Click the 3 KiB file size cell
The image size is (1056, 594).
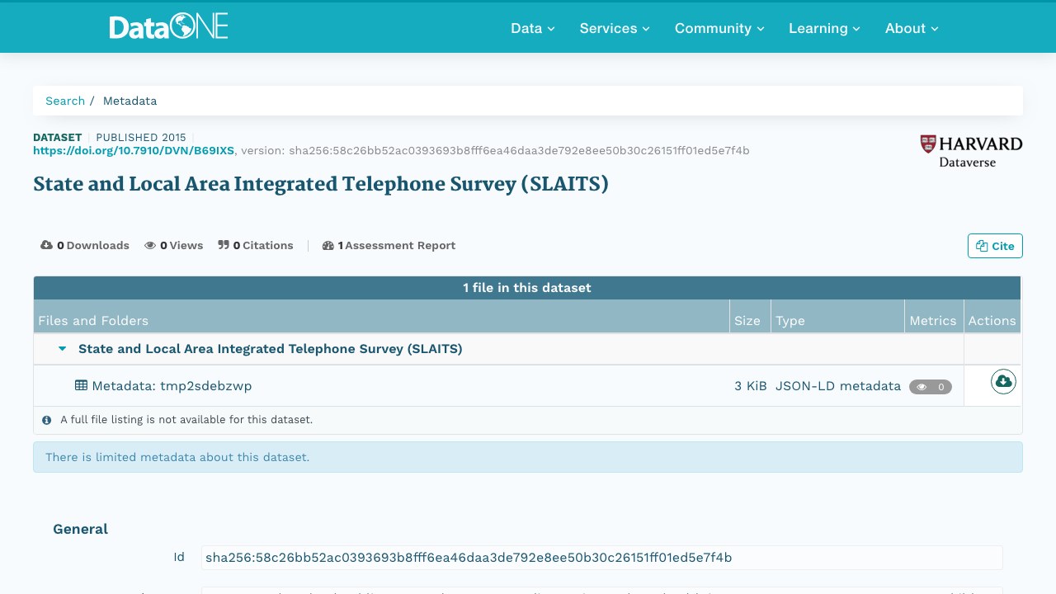coord(751,385)
